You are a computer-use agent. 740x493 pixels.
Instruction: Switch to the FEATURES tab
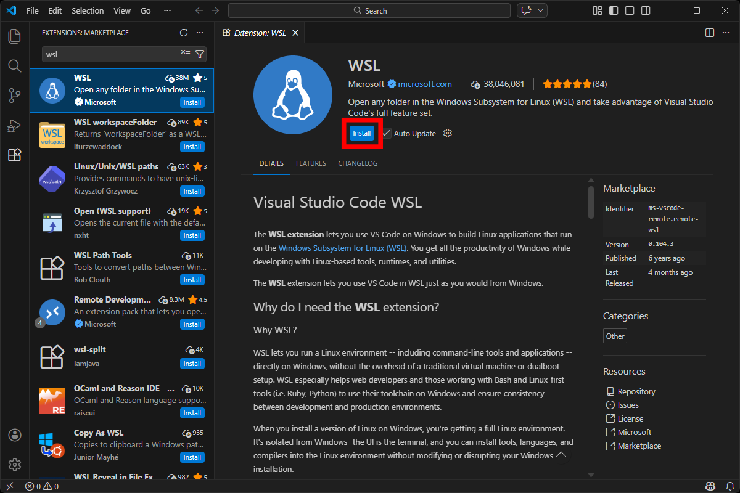tap(311, 163)
